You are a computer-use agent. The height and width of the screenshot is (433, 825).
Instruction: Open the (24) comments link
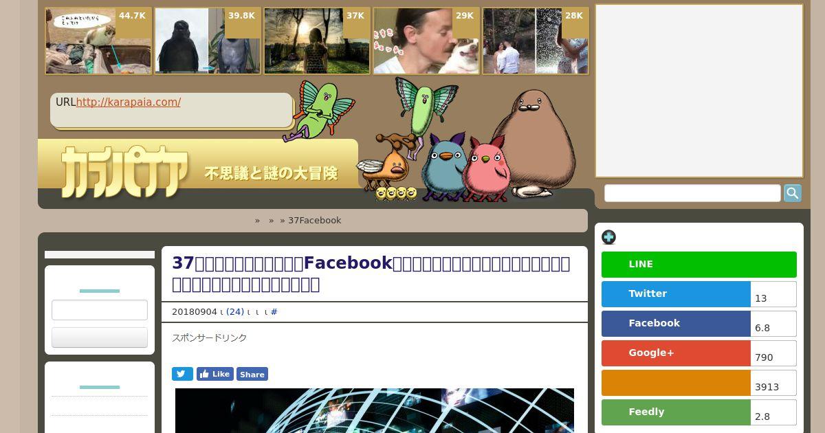pos(235,312)
